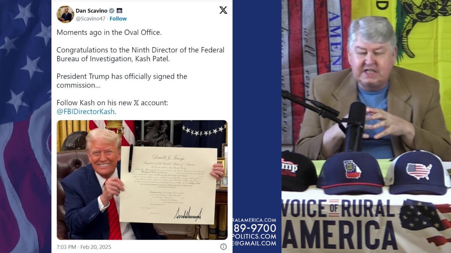Click the Voice of Rural America banner
The width and height of the screenshot is (451, 253).
(366, 224)
